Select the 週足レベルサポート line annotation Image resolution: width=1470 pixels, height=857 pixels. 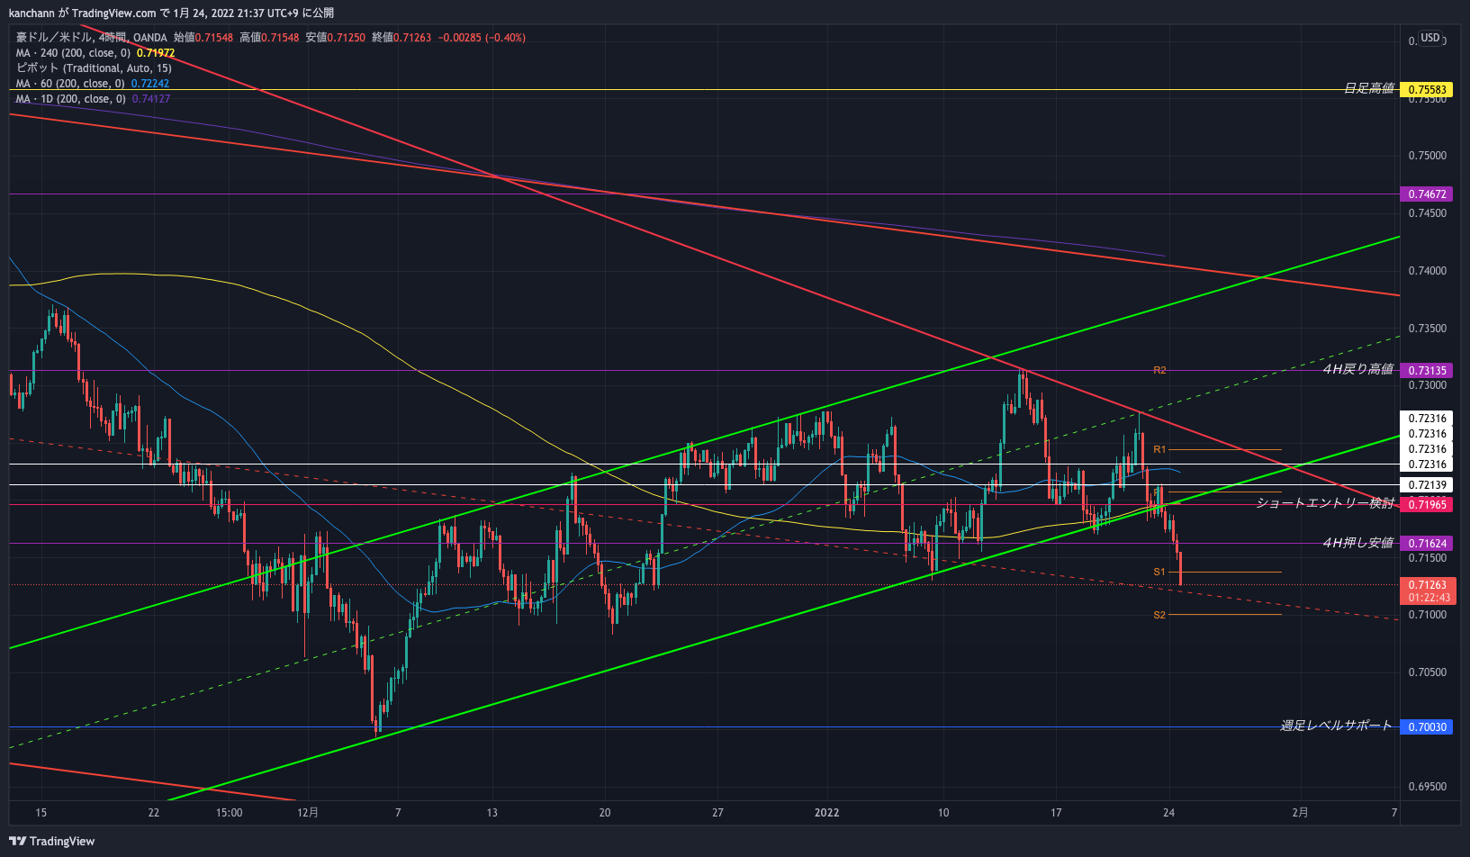(1337, 726)
